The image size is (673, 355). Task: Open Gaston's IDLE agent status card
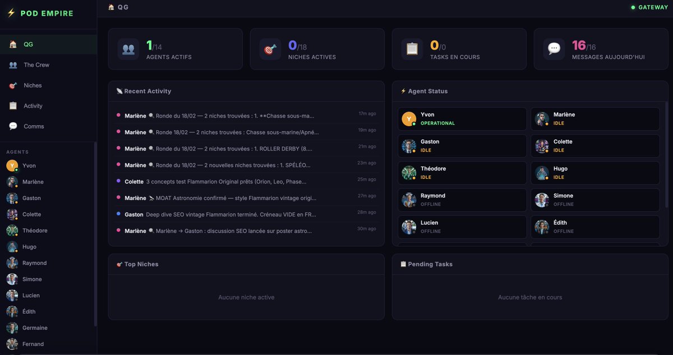point(462,146)
